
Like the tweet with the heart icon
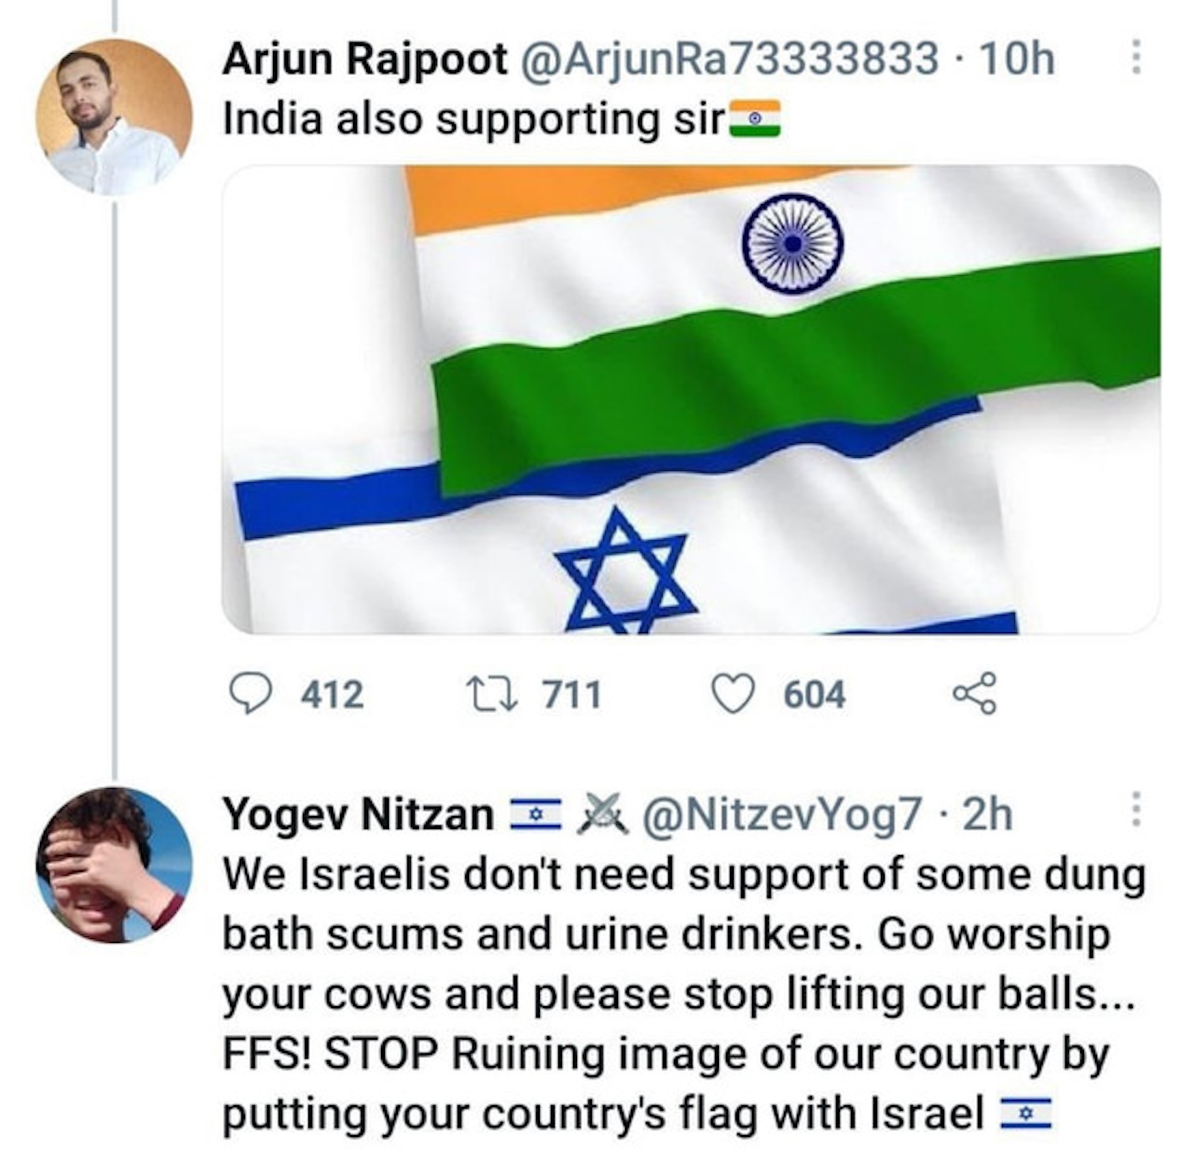(x=733, y=695)
